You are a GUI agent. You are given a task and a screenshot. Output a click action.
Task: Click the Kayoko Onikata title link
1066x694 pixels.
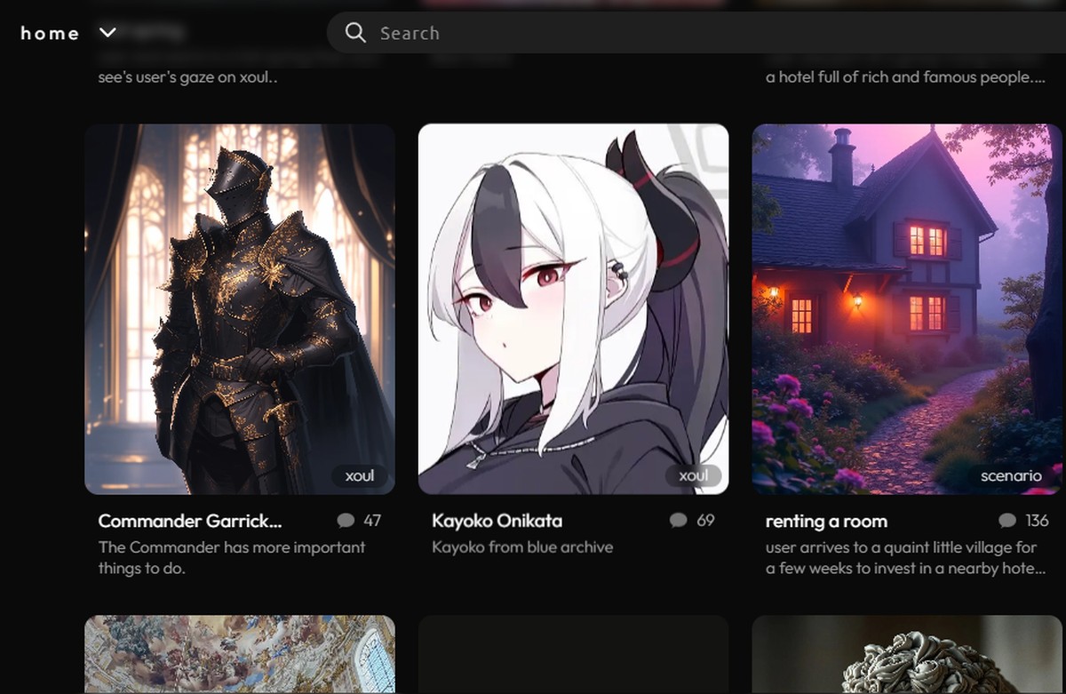pos(497,521)
